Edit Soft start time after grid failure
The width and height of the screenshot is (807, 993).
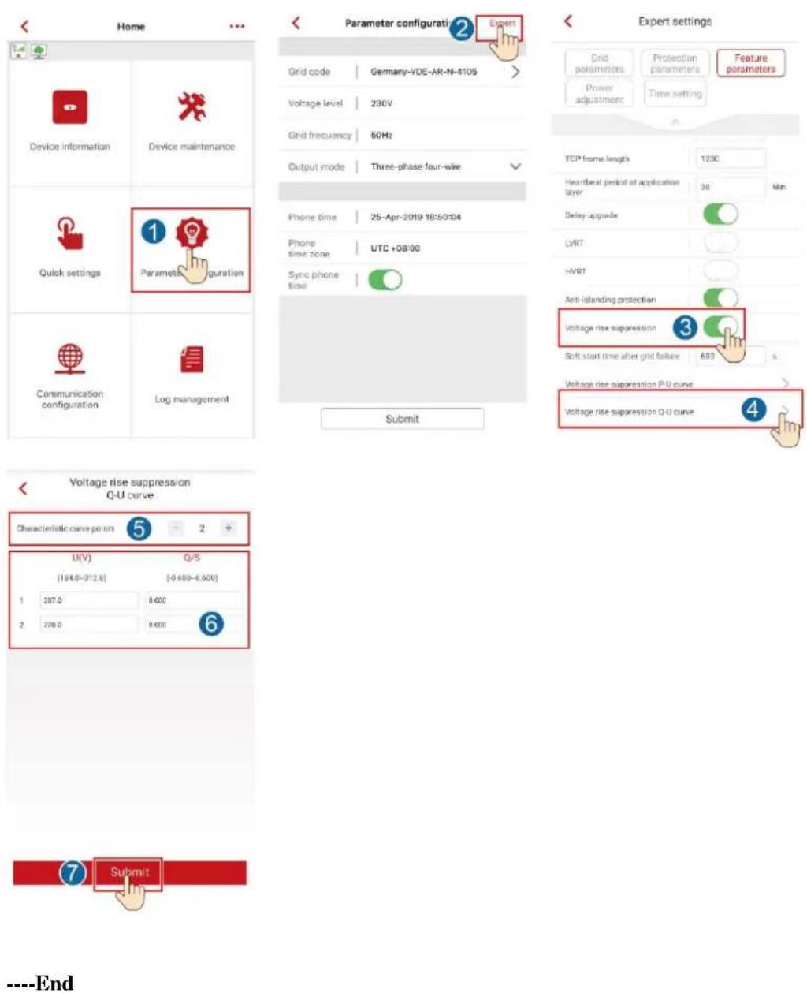[x=730, y=356]
